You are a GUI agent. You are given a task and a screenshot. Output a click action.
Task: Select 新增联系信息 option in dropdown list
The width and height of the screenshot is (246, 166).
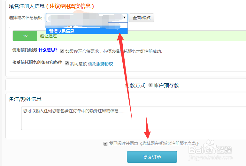tap(87, 31)
